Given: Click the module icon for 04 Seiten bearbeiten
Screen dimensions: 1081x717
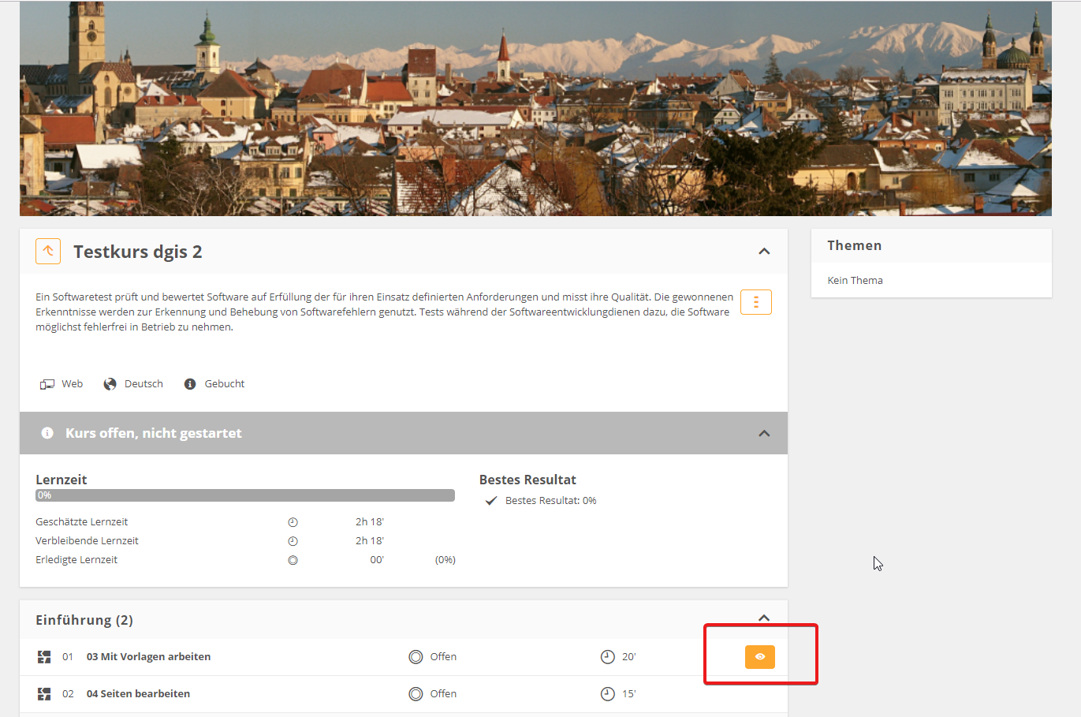Looking at the screenshot, I should 44,694.
